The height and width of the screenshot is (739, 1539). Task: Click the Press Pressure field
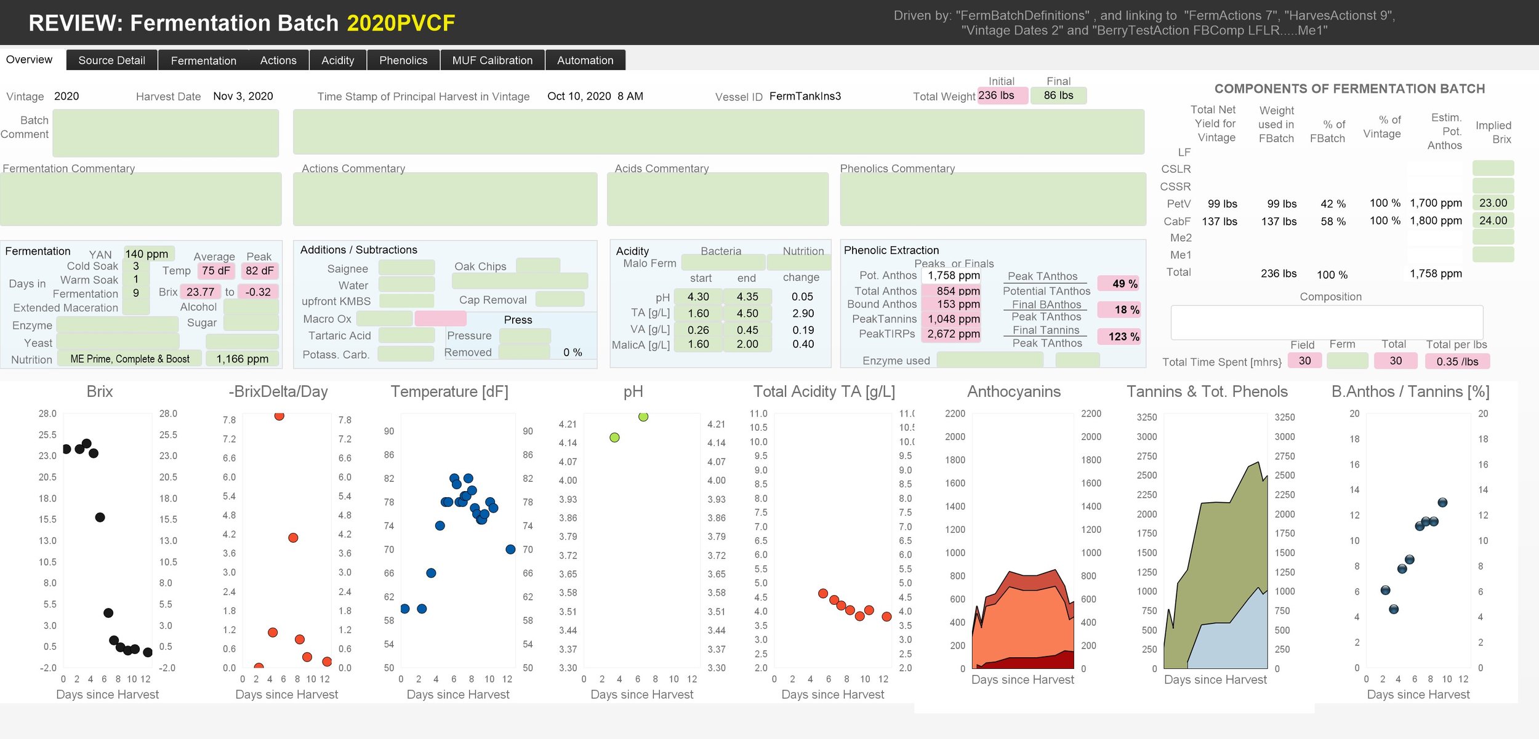pyautogui.click(x=525, y=335)
